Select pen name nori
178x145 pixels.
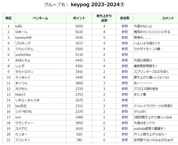coord(18,117)
